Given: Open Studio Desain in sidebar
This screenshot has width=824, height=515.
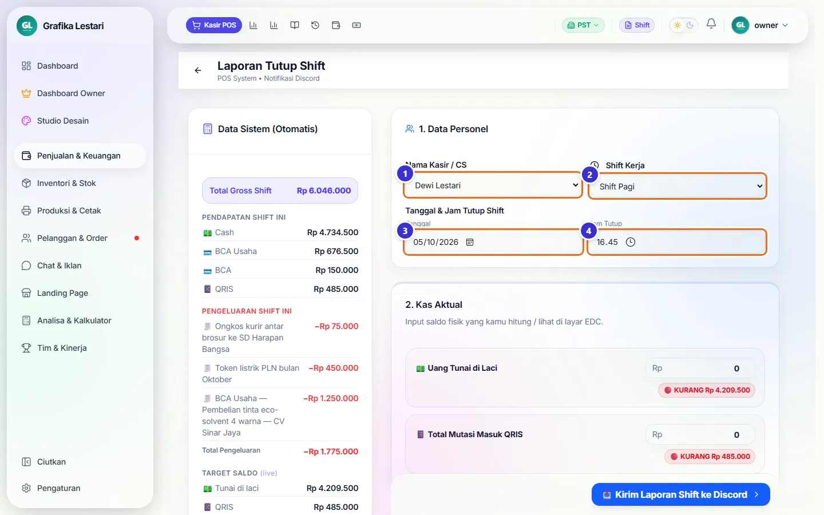Looking at the screenshot, I should 80,121.
